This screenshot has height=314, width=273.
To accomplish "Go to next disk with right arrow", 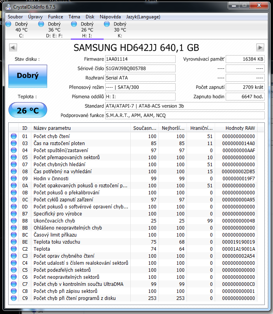I will (x=260, y=47).
